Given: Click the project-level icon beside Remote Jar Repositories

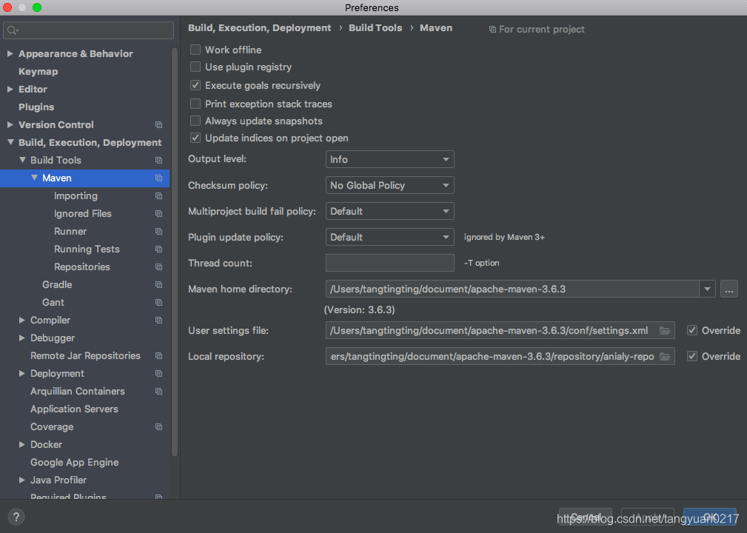Looking at the screenshot, I should pos(158,356).
